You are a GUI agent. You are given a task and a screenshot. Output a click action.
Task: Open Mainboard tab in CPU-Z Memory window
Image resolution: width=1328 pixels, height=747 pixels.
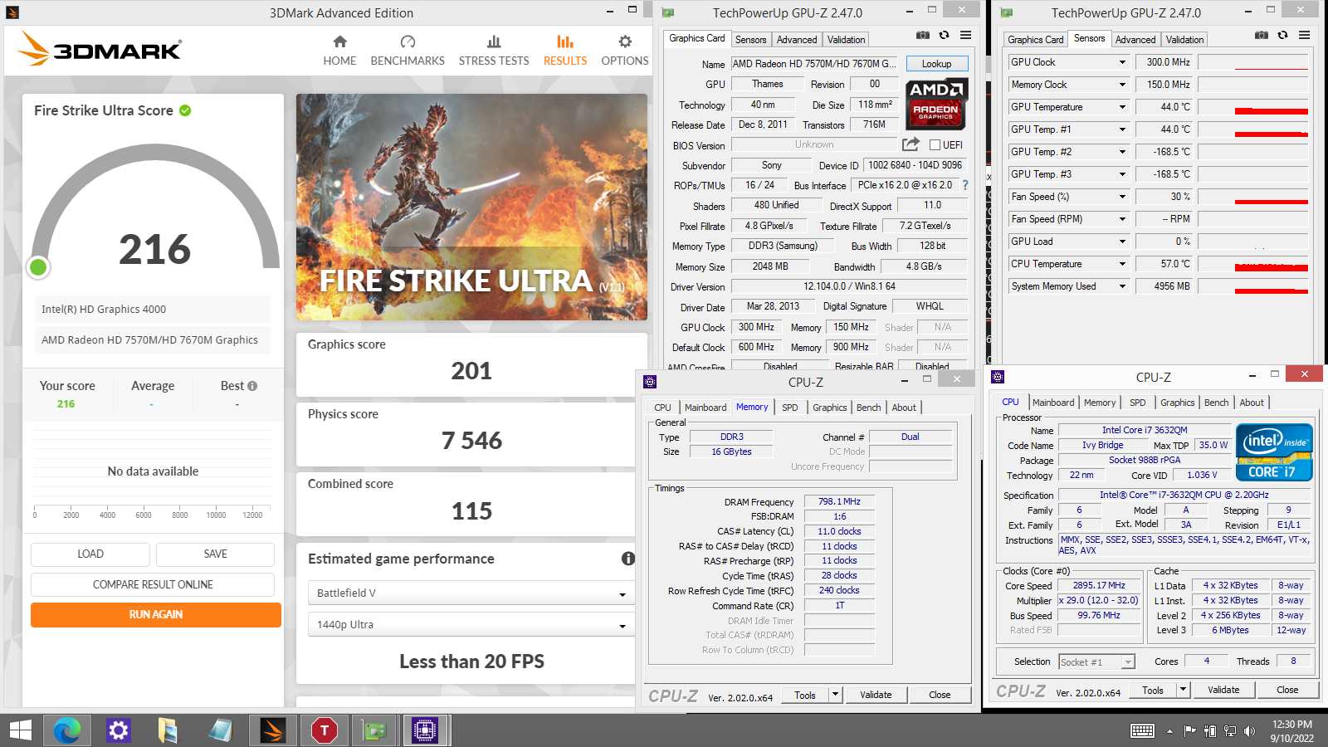point(705,408)
